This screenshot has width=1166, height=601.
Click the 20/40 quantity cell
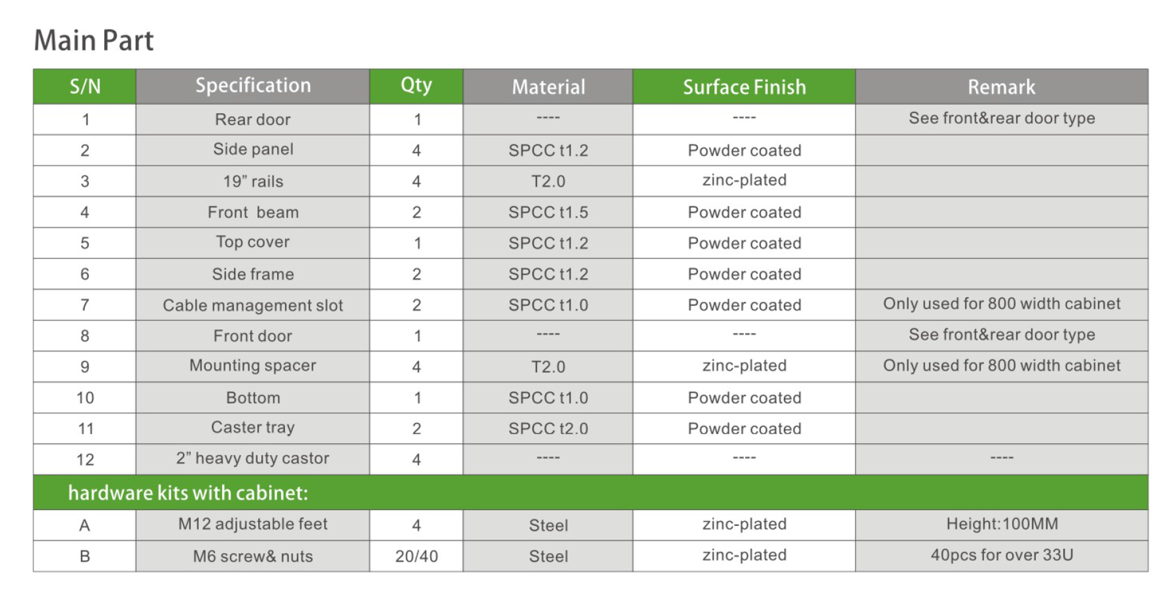pyautogui.click(x=416, y=556)
